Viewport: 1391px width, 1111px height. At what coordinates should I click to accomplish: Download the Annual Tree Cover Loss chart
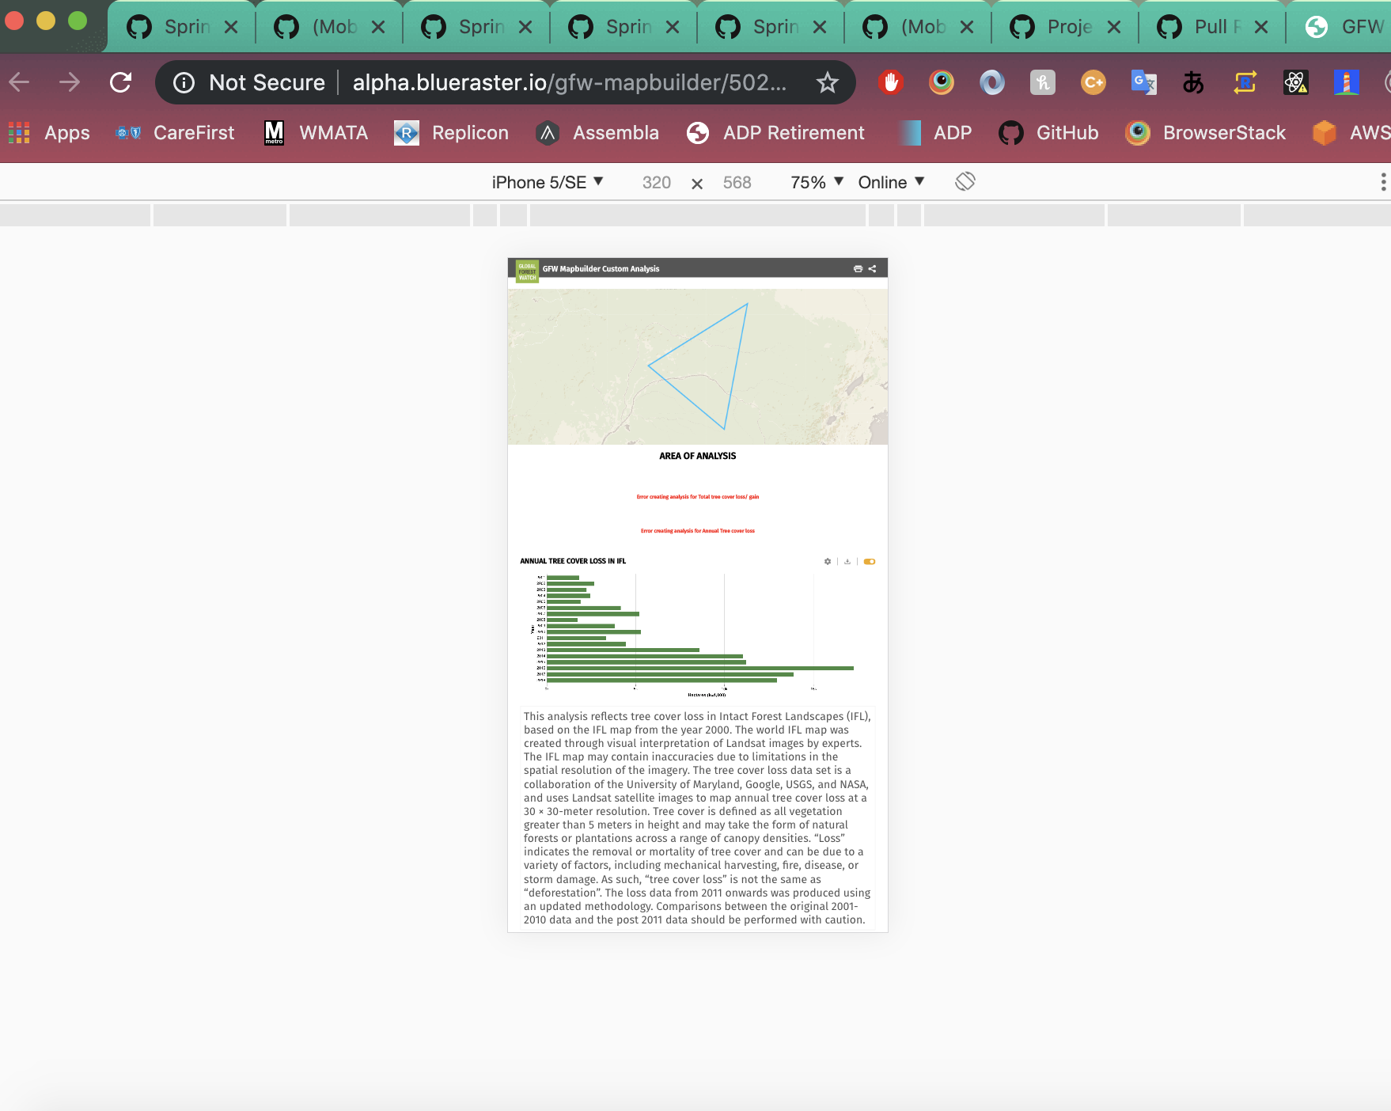[x=847, y=561]
